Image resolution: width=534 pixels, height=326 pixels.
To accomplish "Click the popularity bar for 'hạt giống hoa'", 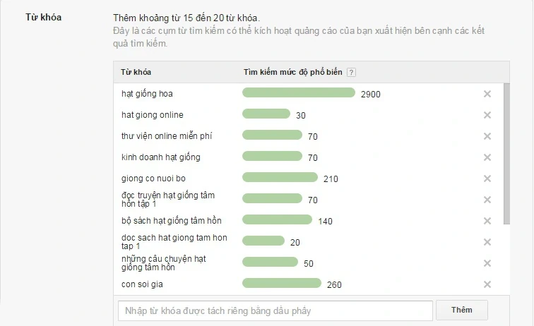I will 298,93.
